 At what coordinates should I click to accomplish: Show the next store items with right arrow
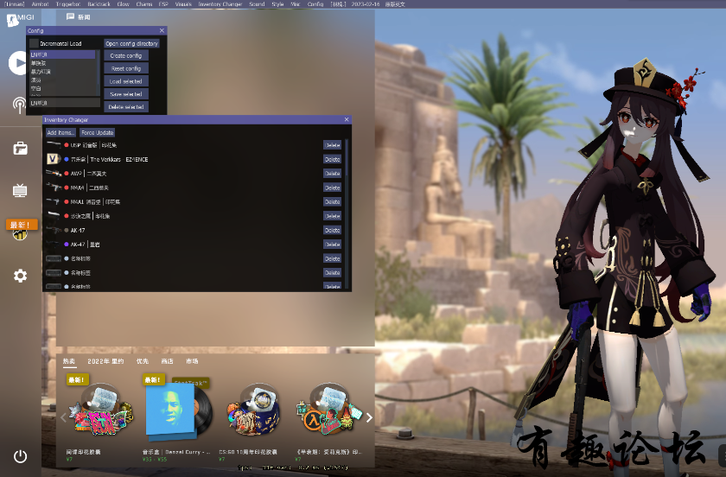coord(369,417)
